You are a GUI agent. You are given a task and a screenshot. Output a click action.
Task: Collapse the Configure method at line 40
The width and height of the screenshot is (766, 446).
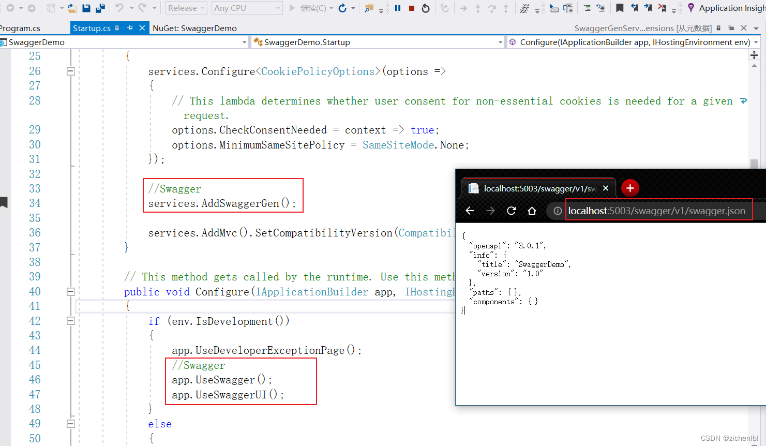point(71,291)
